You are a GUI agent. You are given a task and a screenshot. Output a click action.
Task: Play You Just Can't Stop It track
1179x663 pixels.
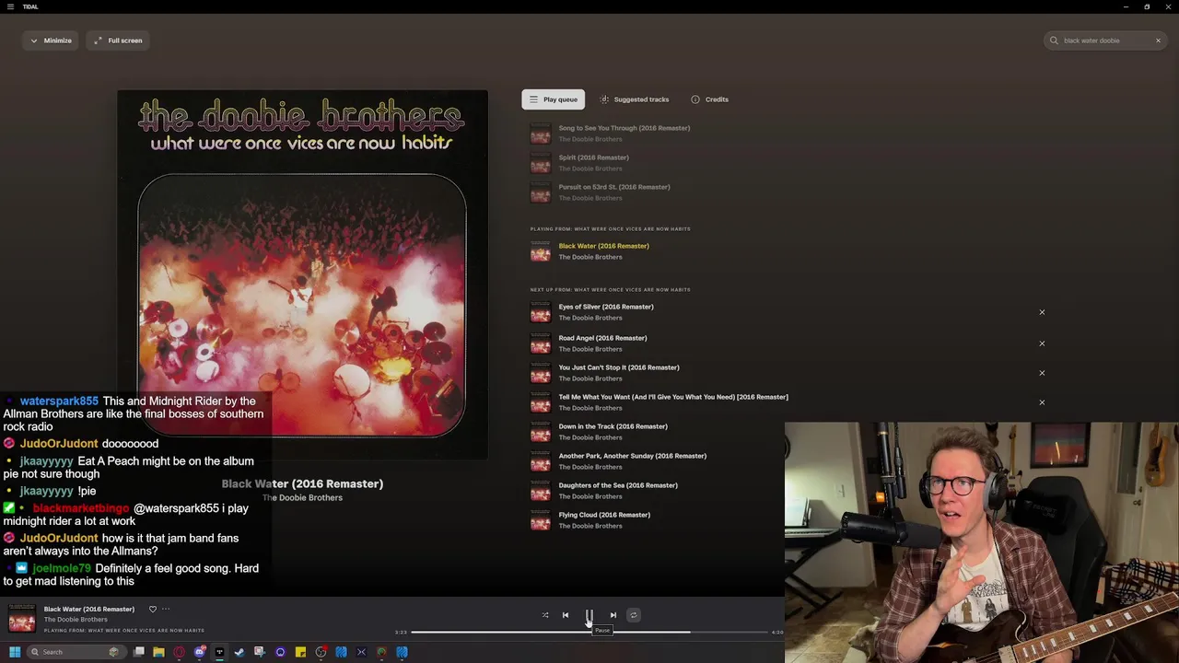coord(618,367)
